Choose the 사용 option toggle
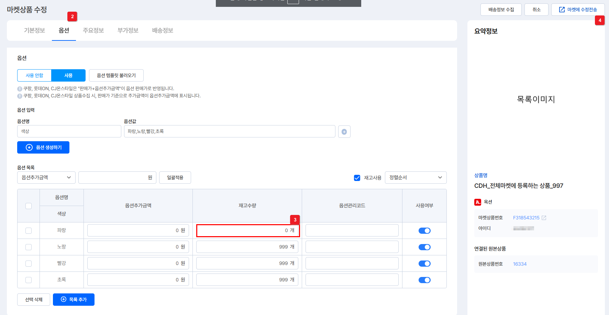Viewport: 609px width, 315px height. click(x=68, y=75)
